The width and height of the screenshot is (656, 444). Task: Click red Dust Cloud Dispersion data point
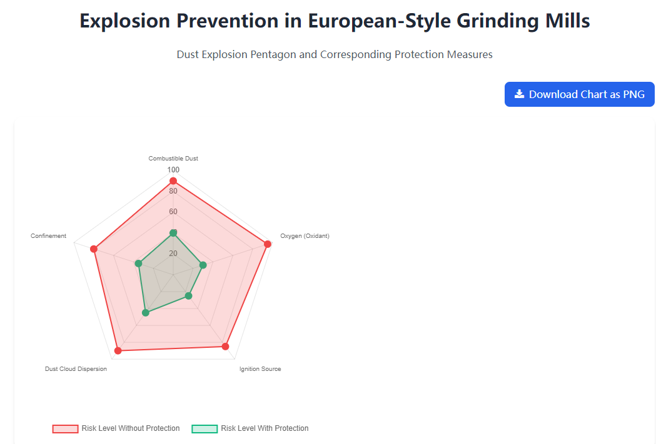[118, 350]
